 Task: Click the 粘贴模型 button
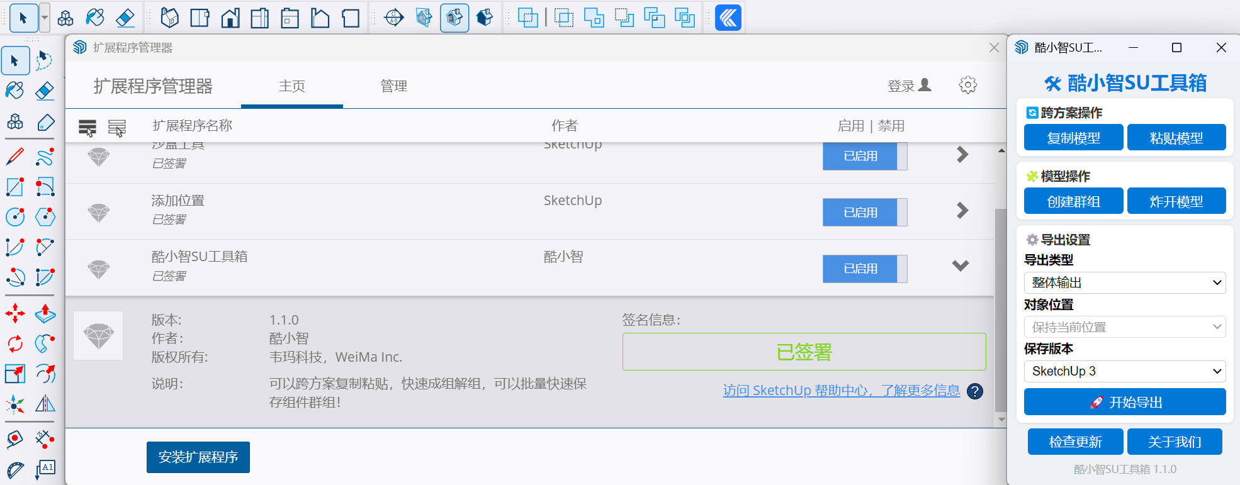tap(1176, 138)
